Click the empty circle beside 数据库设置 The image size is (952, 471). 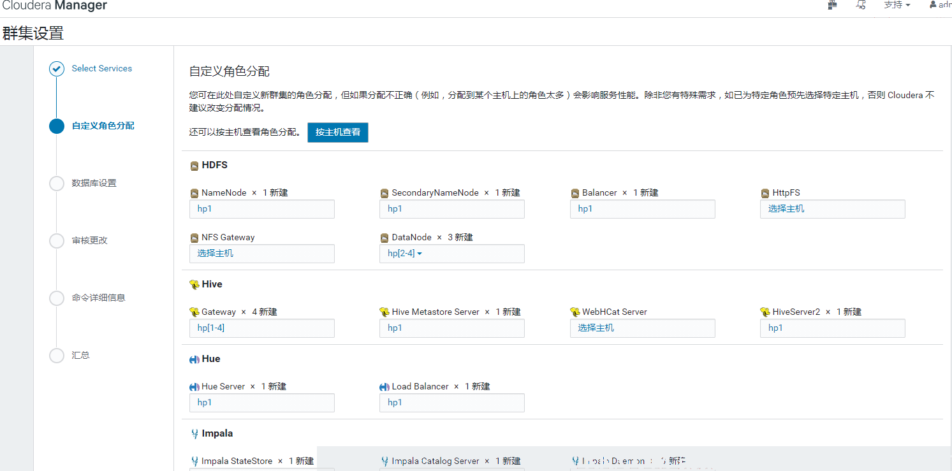pyautogui.click(x=57, y=184)
